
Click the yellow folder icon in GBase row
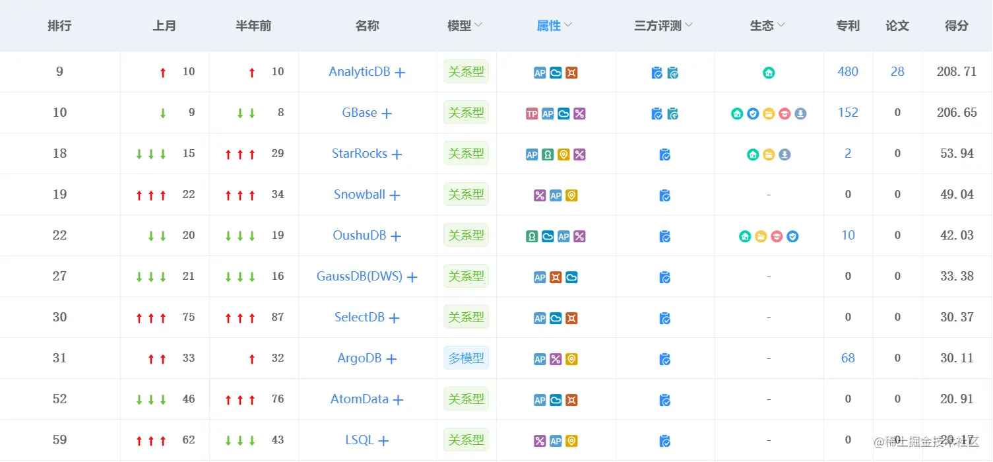769,114
